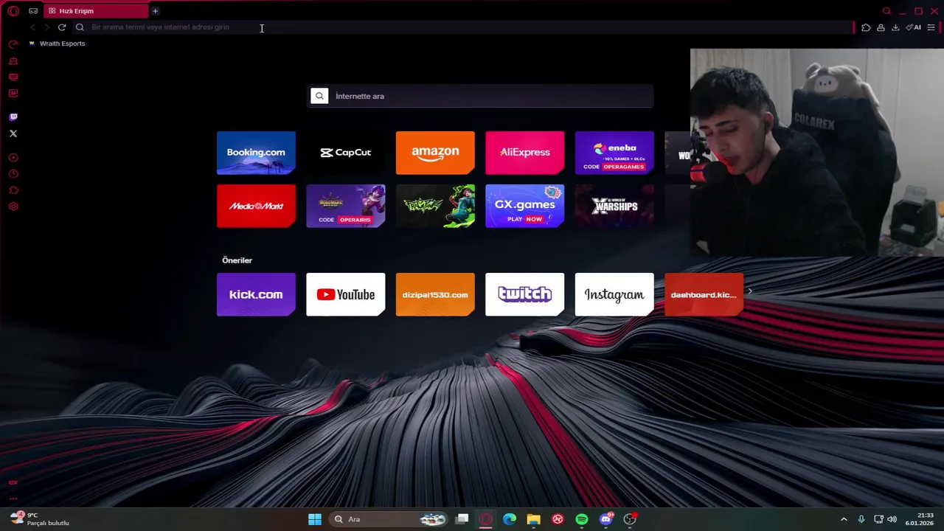The width and height of the screenshot is (944, 531).
Task: Open History clock icon in sidebar
Action: (13, 174)
